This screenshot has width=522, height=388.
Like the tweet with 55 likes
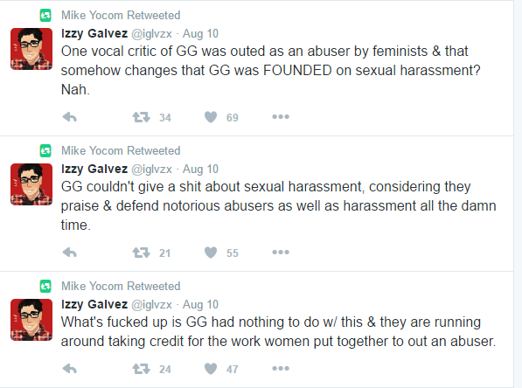(x=211, y=253)
